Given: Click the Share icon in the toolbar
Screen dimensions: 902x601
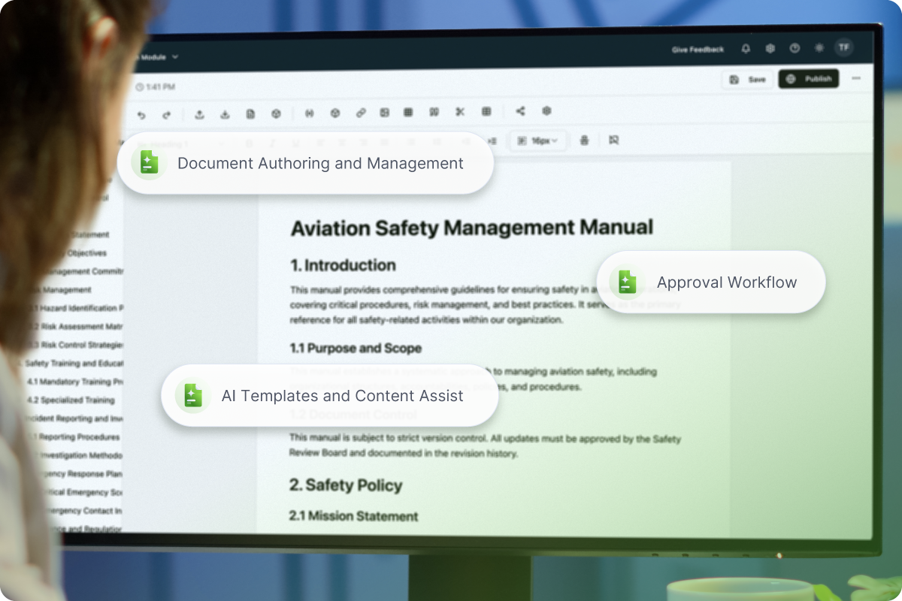Looking at the screenshot, I should (x=522, y=111).
